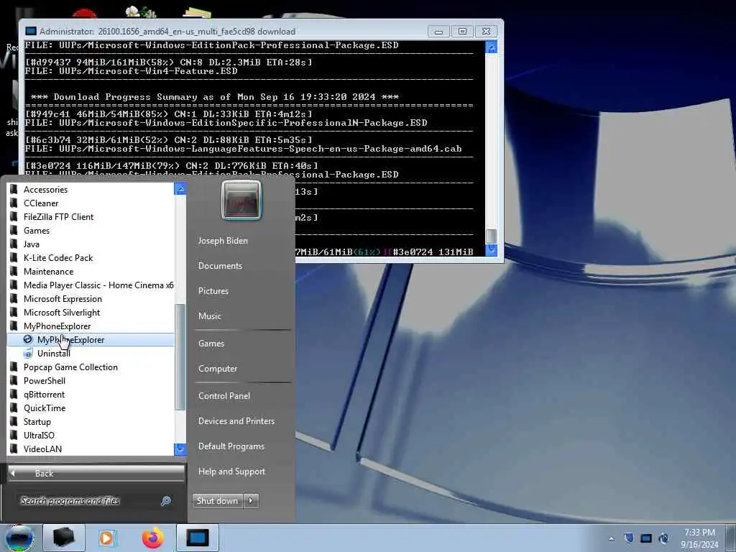Open FileZilla FTP Client folder
The width and height of the screenshot is (736, 552).
click(58, 217)
